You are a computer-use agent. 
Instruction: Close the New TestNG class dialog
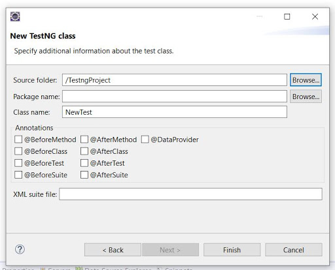pos(315,16)
